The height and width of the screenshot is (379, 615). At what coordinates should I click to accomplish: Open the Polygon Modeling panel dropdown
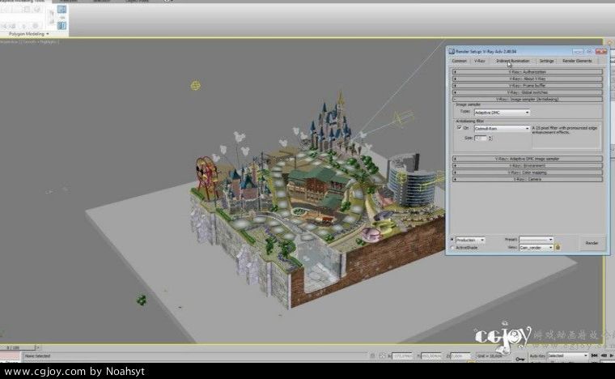(x=29, y=34)
